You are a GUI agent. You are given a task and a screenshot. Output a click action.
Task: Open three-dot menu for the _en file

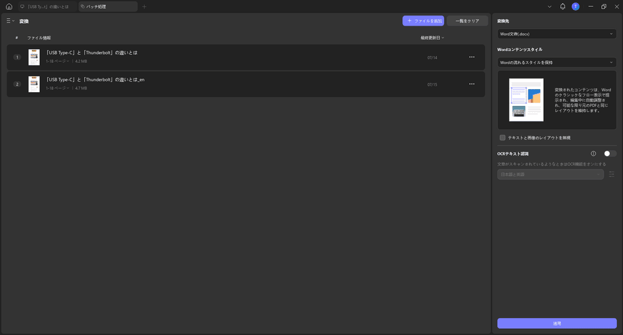tap(472, 84)
